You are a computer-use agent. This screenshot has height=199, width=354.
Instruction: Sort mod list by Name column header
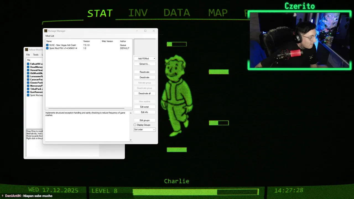tap(64, 41)
